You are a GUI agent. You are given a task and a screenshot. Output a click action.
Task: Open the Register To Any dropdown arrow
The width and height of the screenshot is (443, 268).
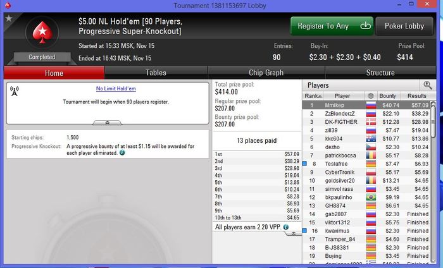[x=365, y=26]
